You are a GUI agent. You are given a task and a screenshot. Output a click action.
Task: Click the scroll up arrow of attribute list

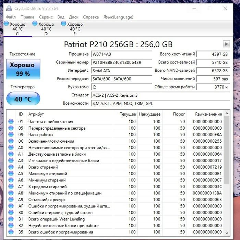tap(227, 113)
